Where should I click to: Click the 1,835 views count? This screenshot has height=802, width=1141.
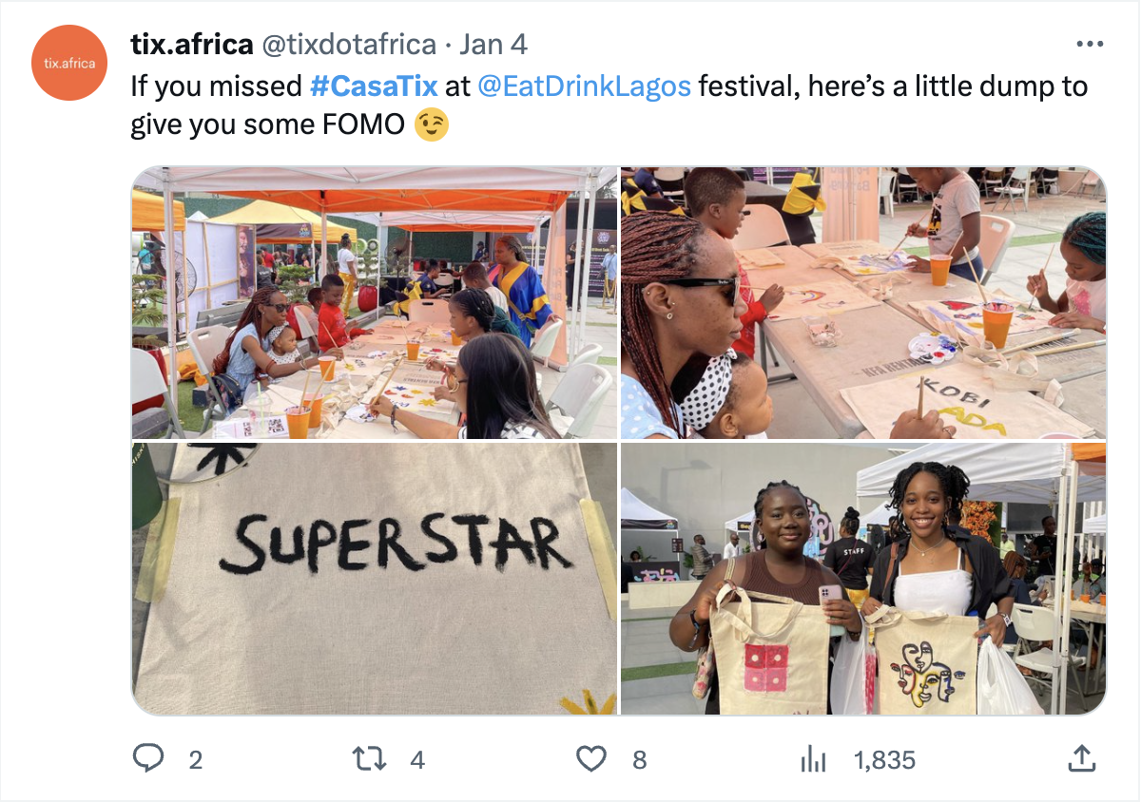point(884,759)
